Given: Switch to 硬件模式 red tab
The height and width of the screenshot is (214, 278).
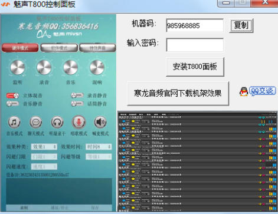Looking at the screenshot, I should click(20, 48).
